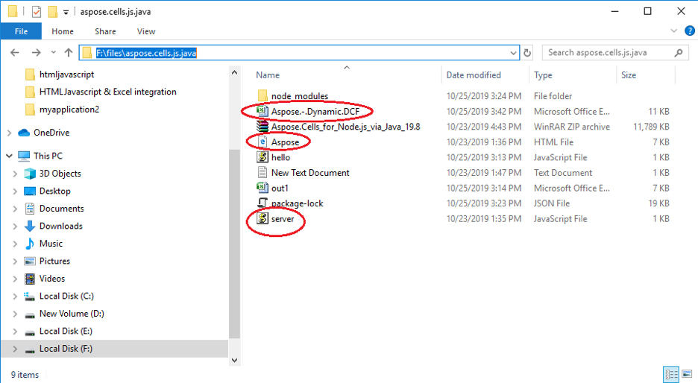Expand the OneDrive tree node
The image size is (698, 383).
pyautogui.click(x=9, y=133)
